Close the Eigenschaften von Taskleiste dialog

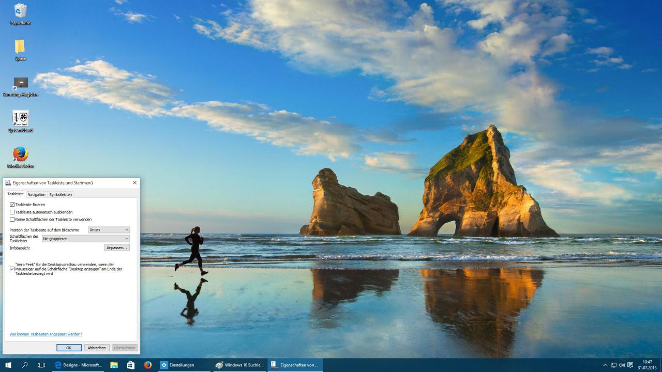tap(135, 182)
